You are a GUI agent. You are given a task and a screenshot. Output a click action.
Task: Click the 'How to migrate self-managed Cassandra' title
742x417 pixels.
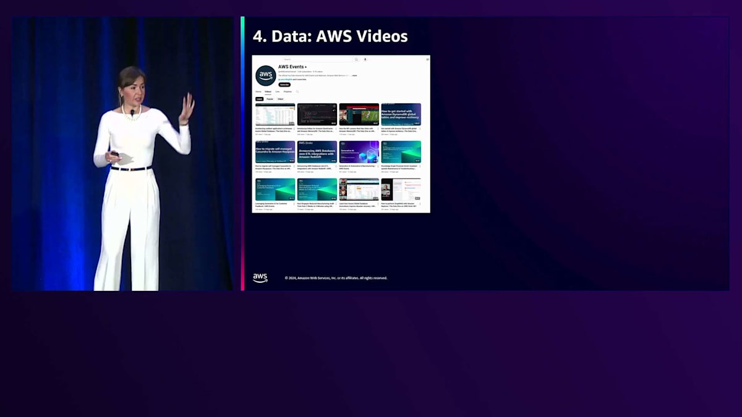274,167
